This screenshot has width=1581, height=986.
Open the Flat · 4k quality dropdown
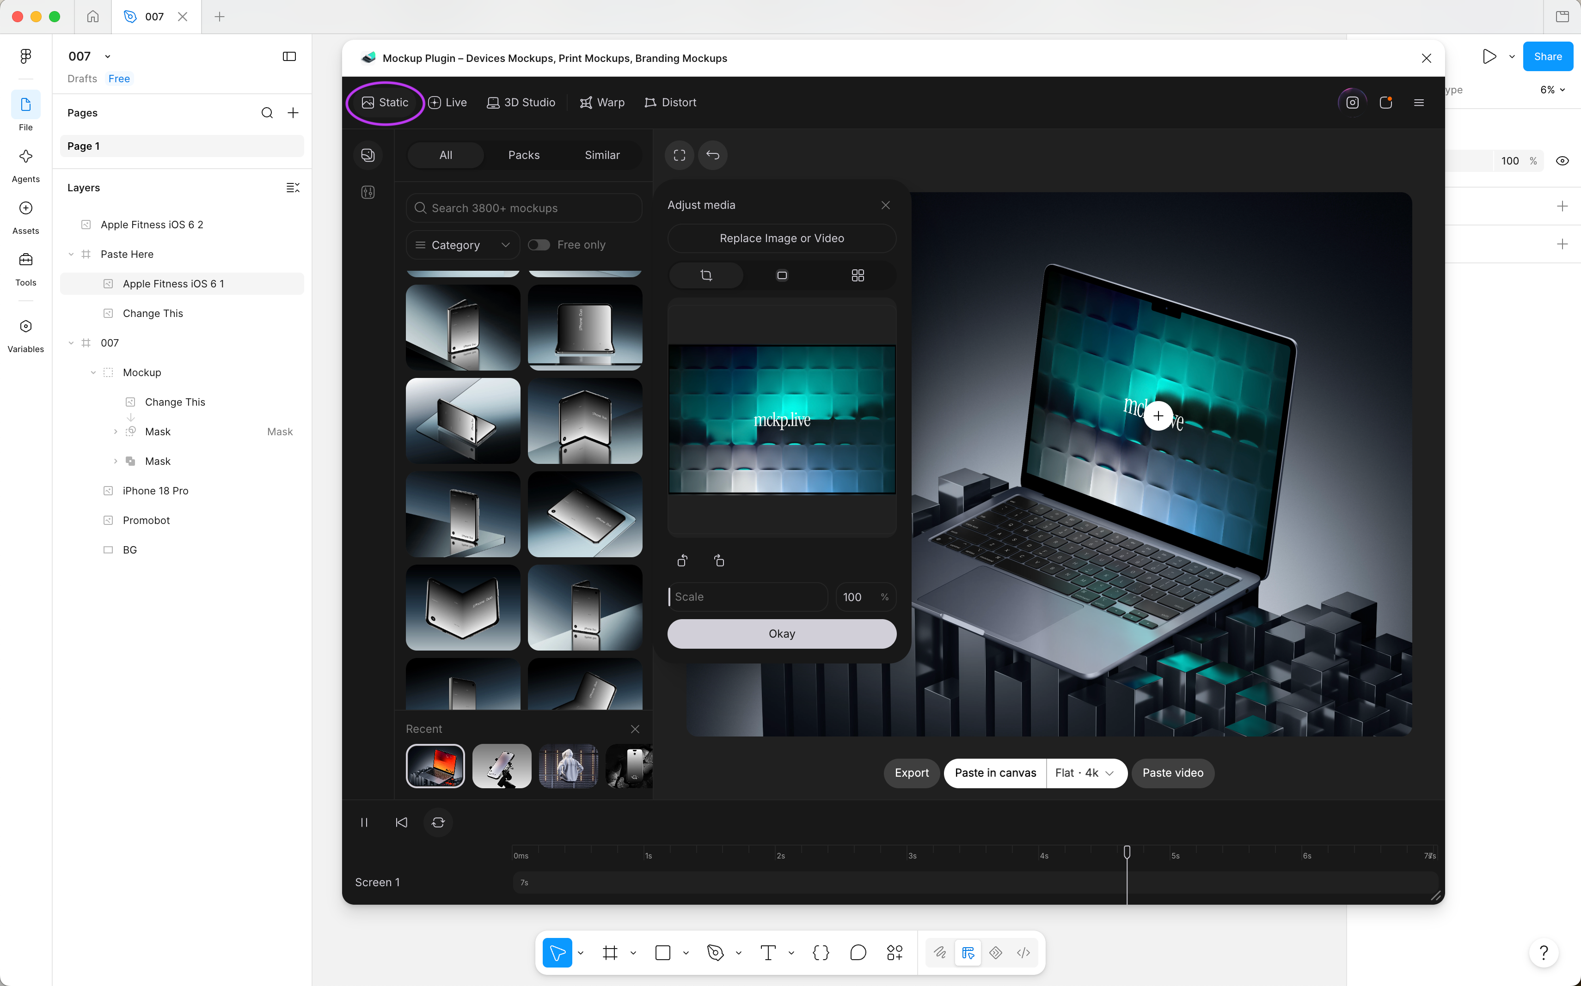point(1086,773)
